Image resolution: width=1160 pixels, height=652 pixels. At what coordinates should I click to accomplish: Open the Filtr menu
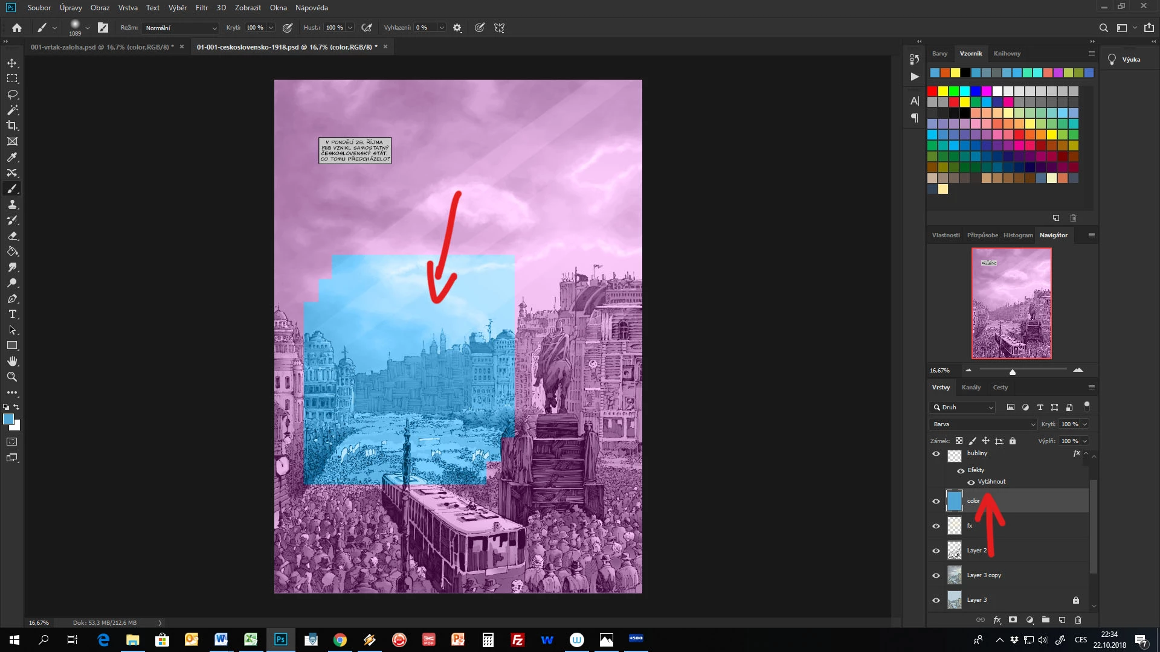coord(201,8)
